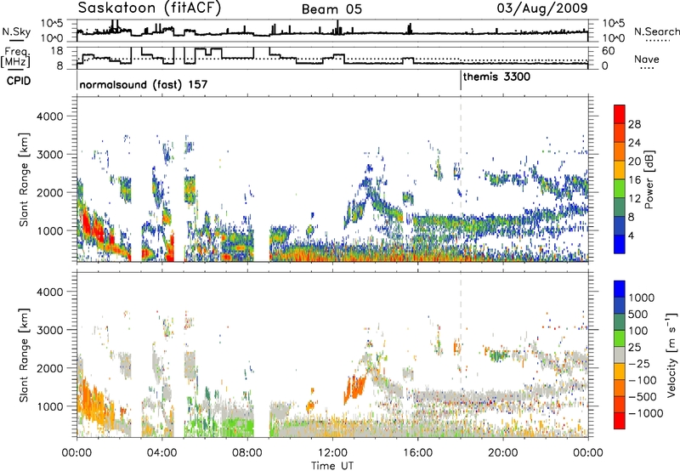The image size is (680, 471).
Task: Click the dashed 18:00 marker in velocity panel
Action: click(461, 354)
